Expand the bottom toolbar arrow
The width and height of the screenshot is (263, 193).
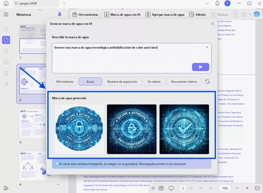153,188
